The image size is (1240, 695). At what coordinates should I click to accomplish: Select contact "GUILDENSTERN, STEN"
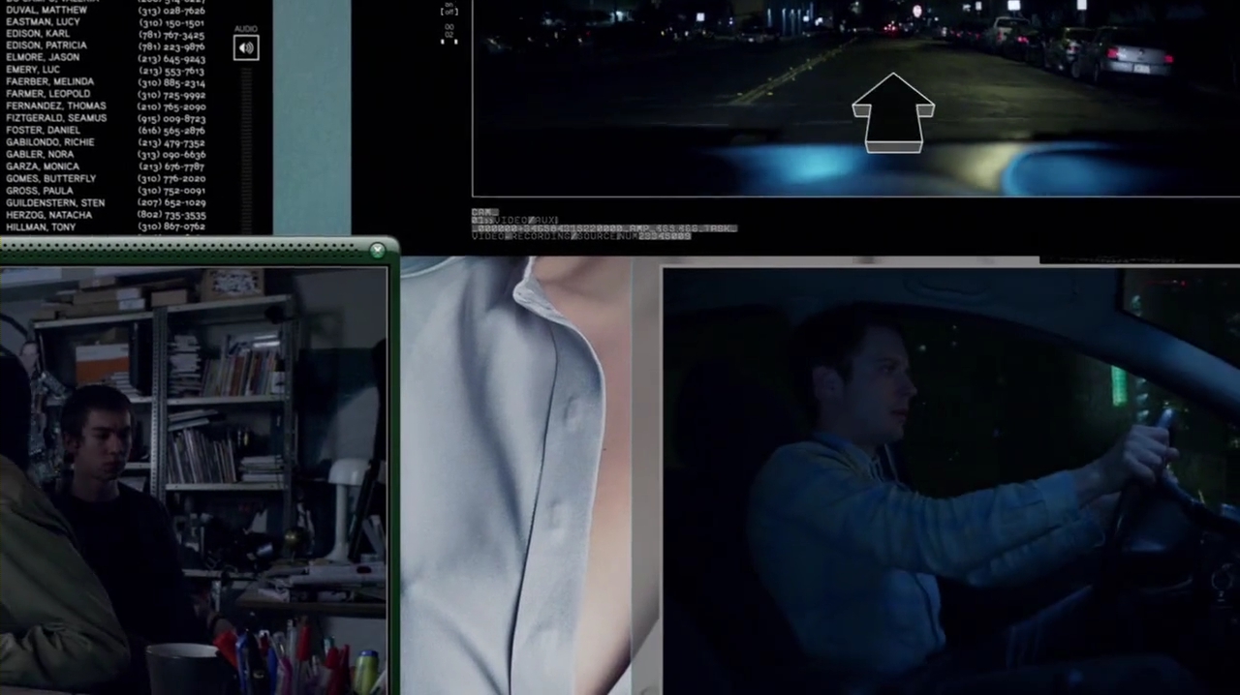coord(55,202)
